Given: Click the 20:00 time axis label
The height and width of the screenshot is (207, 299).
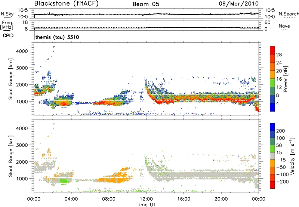Looking at the screenshot, I should [221, 199].
